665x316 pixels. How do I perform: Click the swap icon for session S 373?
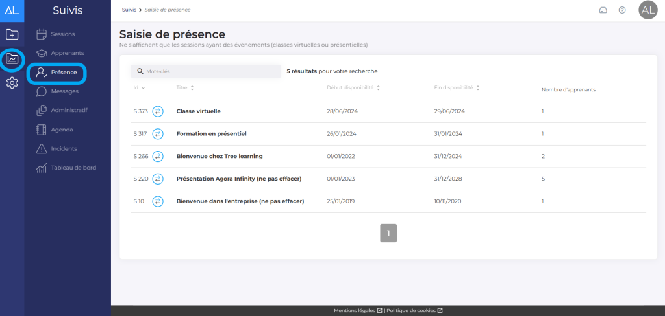click(x=158, y=111)
